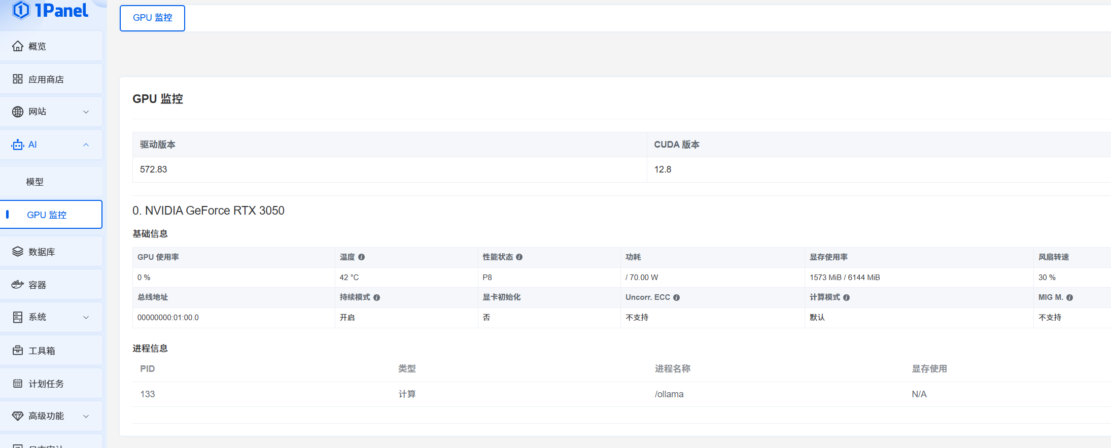
Task: Click the temperature value 42 °C
Action: [x=349, y=278]
